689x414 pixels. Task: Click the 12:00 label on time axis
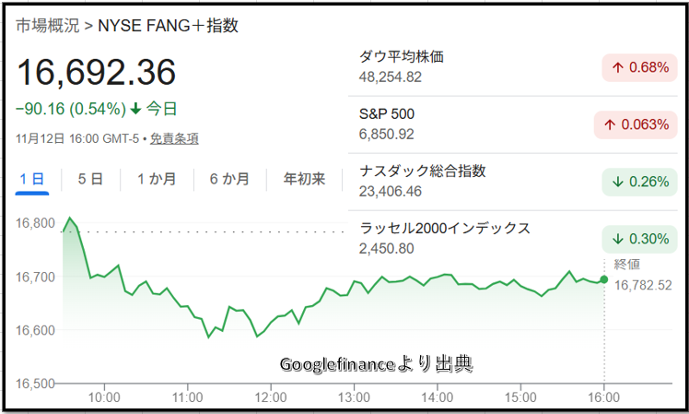(270, 398)
